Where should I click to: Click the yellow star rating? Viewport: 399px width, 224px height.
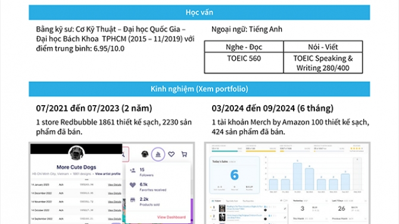pyautogui.click(x=357, y=149)
